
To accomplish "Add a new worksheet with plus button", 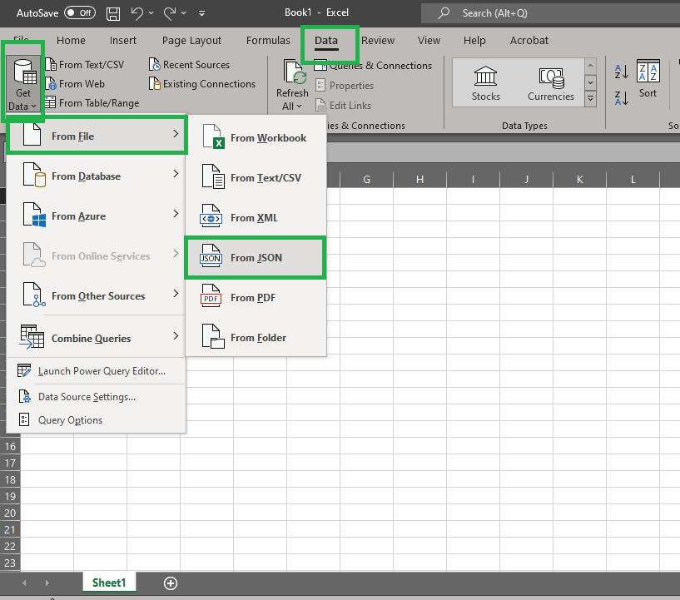I will [171, 583].
